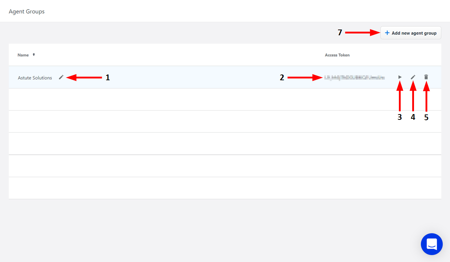Click the rename pencil beside Astute Solutions
The image size is (450, 262).
(x=61, y=77)
